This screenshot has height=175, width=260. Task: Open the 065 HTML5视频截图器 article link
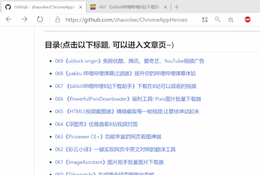tap(127, 111)
